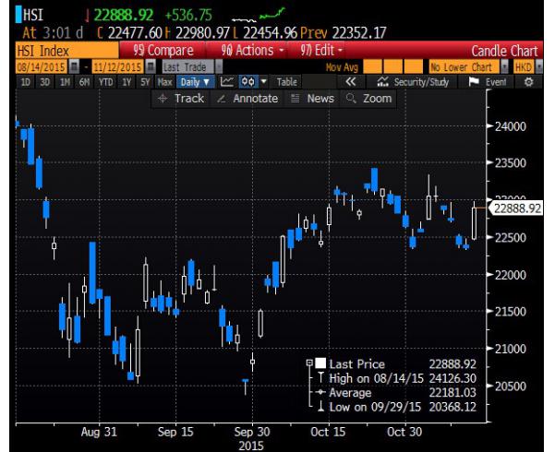Collapse the legend box toggle
Viewport: 555px width, 452px height.
[x=309, y=363]
